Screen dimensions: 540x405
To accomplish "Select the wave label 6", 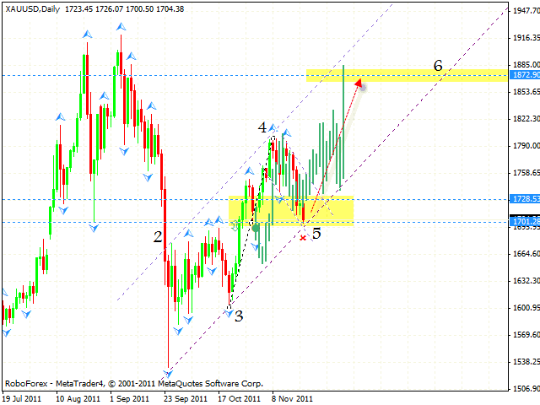I will coord(437,65).
